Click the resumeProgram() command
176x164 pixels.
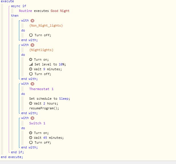(x=44, y=108)
